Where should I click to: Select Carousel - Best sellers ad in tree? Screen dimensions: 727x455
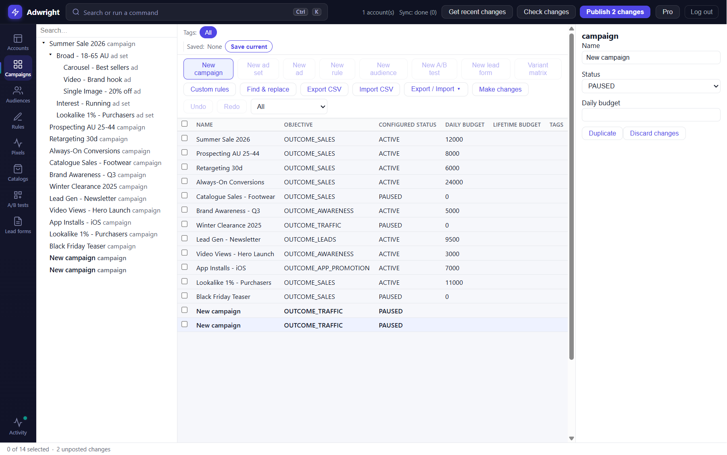[100, 67]
